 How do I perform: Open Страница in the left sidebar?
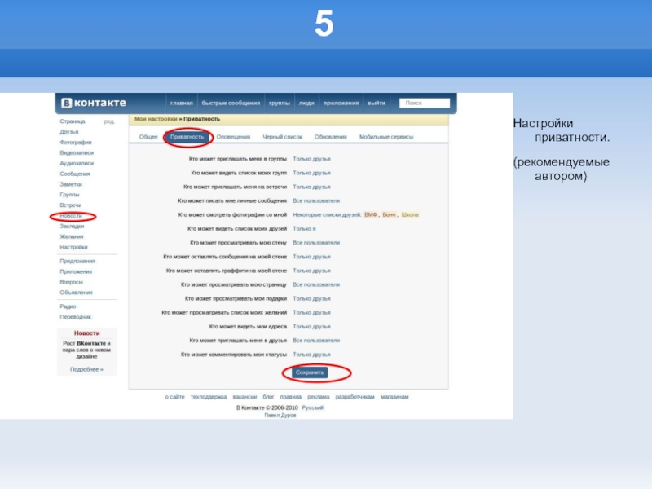[73, 121]
